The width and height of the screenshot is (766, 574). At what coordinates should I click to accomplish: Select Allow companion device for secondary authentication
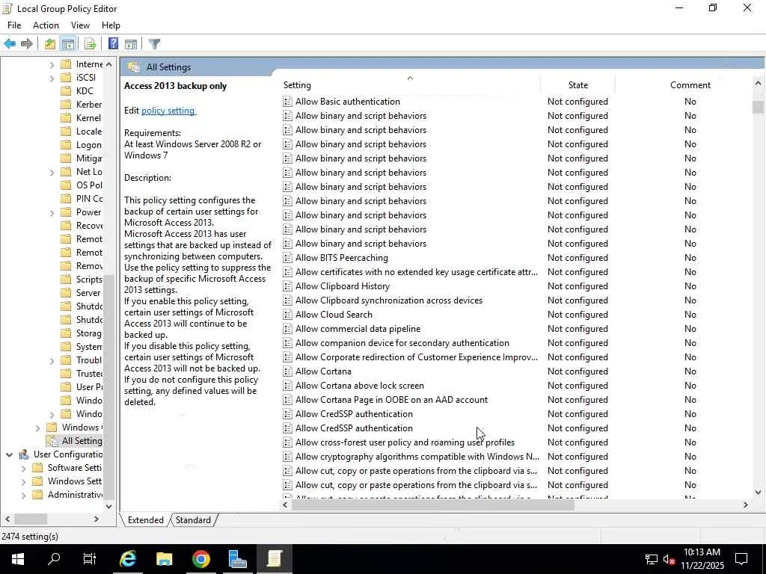[402, 342]
